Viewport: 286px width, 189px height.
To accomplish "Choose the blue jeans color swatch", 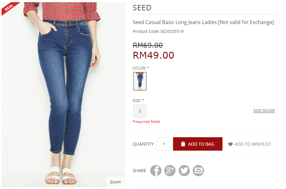I will tap(140, 81).
